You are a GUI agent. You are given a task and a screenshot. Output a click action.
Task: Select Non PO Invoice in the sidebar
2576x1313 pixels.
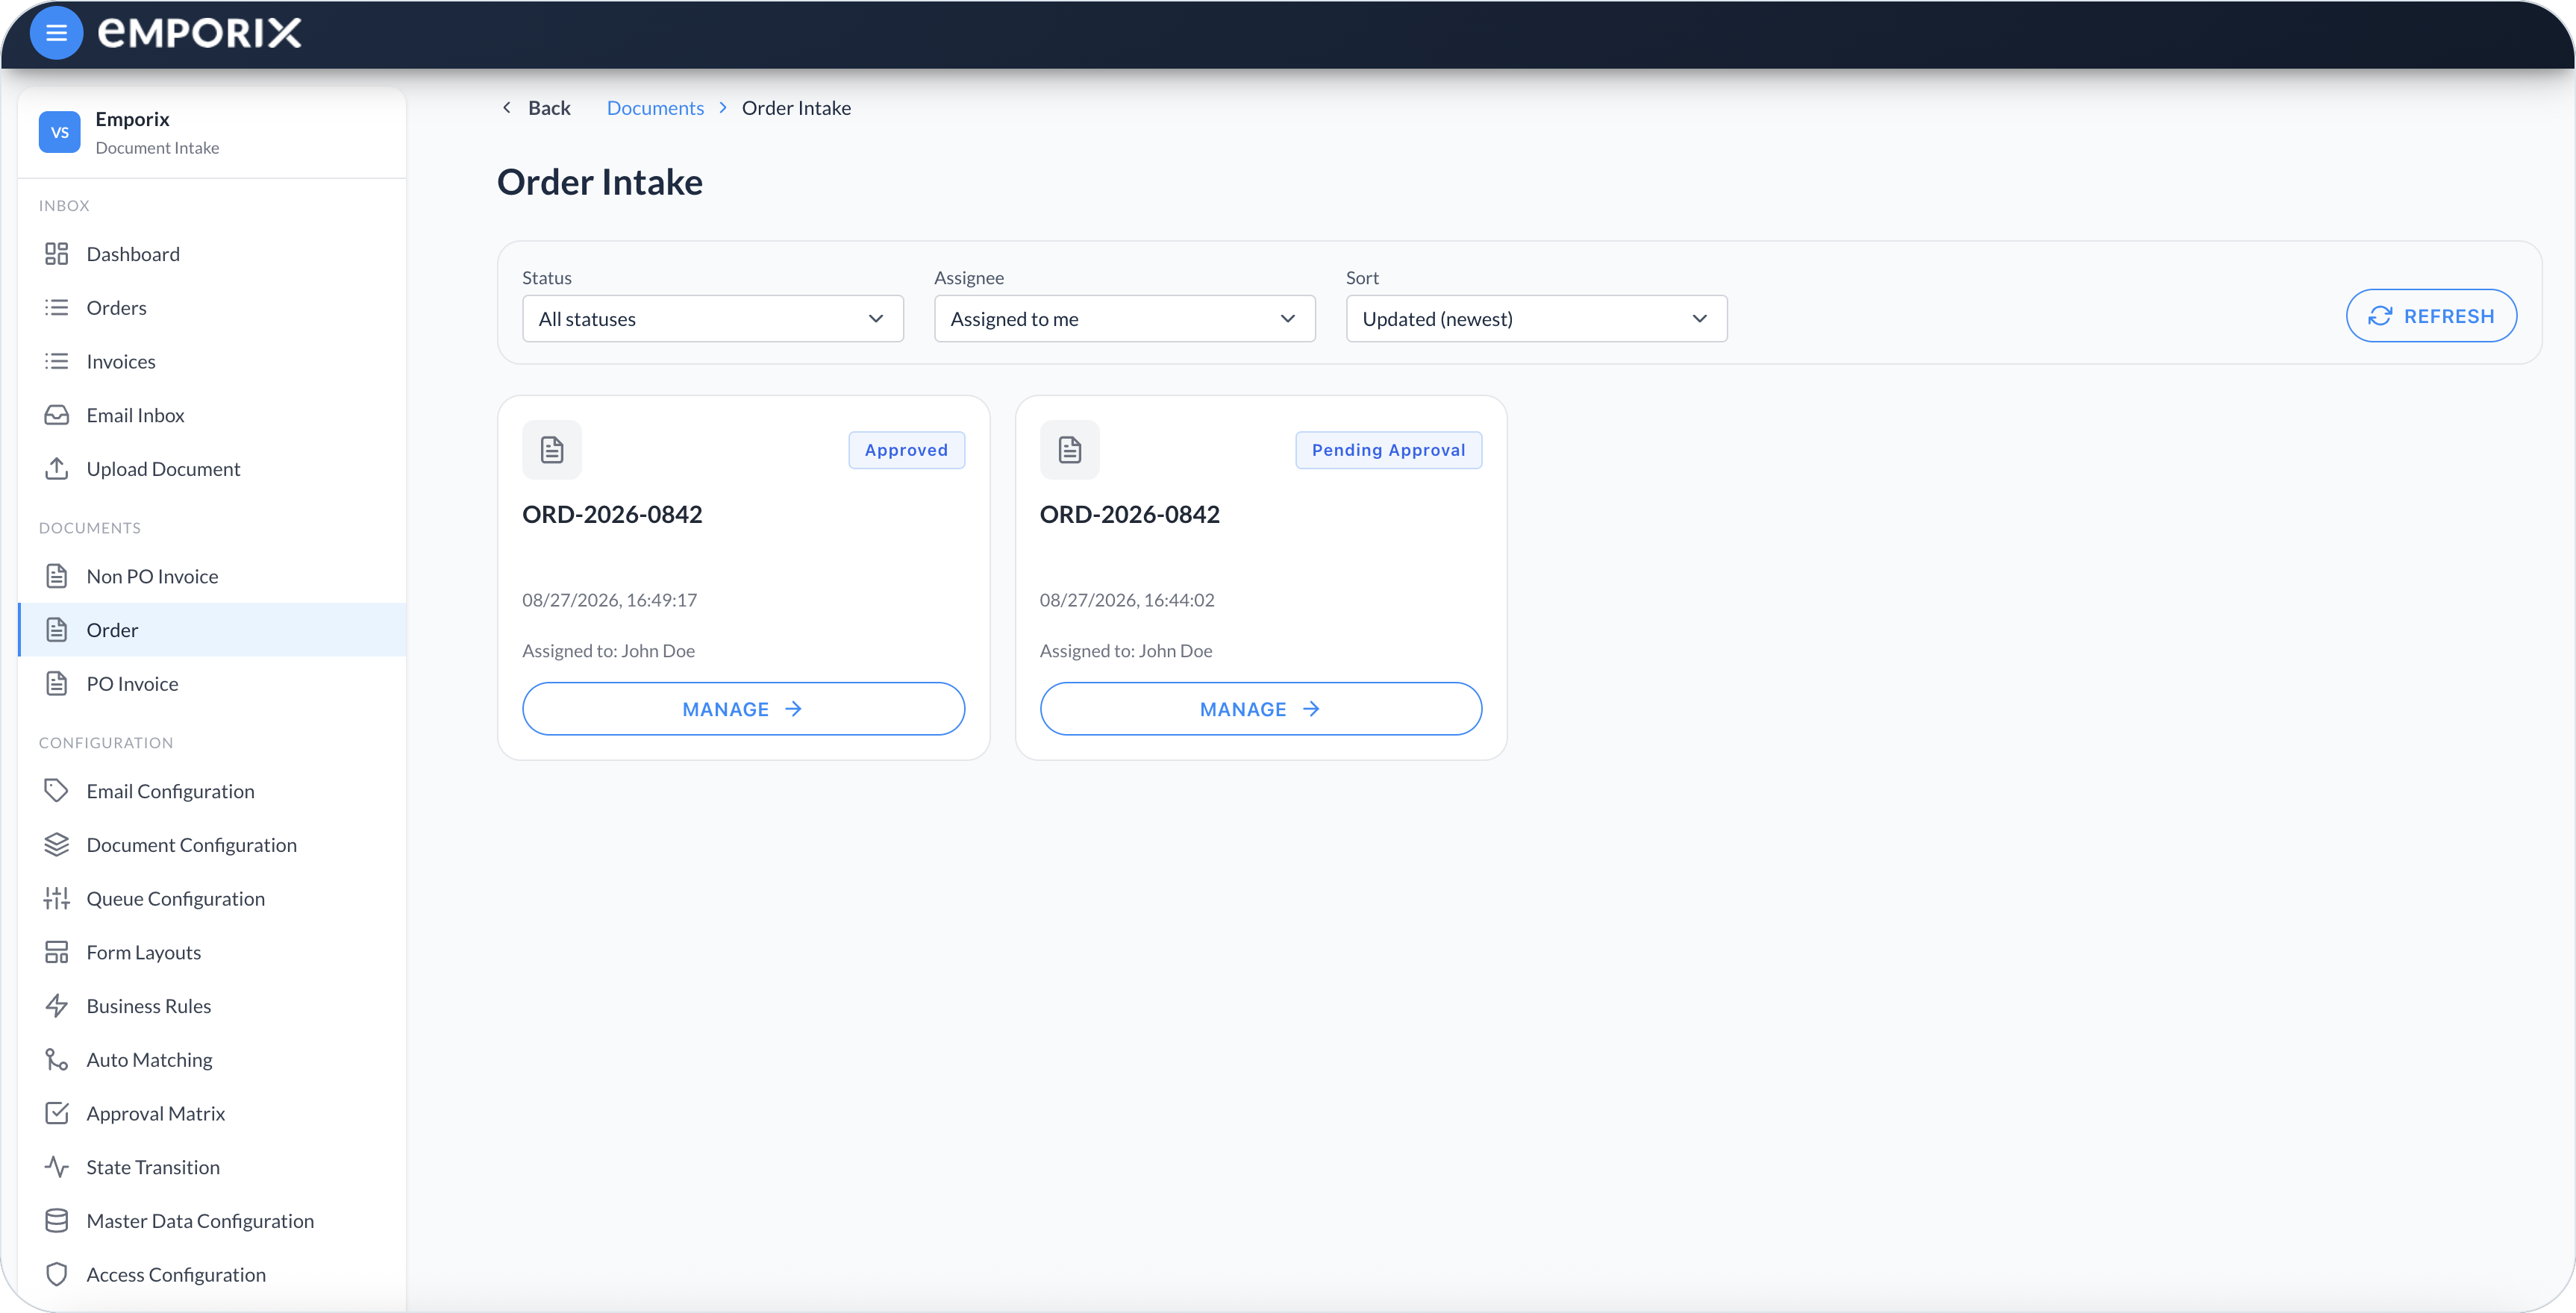[212, 577]
